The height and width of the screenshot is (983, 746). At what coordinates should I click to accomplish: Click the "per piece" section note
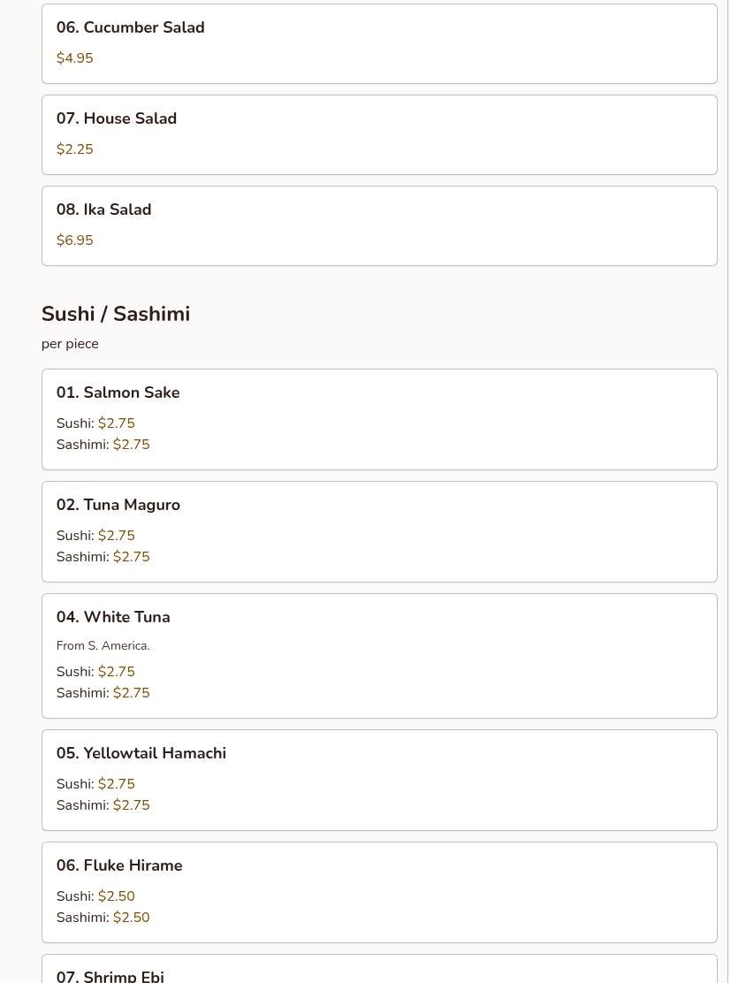coord(70,344)
